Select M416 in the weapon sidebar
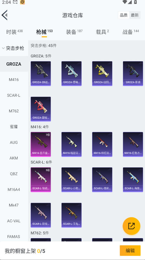 14,80
